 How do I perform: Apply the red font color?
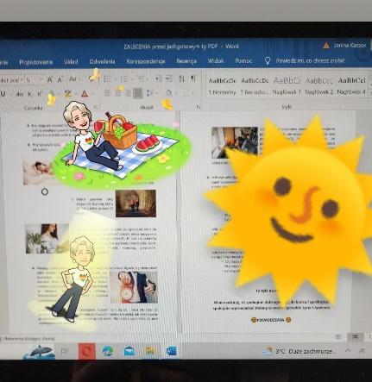click(84, 93)
